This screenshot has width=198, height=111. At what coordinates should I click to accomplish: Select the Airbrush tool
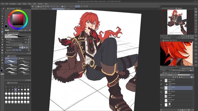point(2,39)
